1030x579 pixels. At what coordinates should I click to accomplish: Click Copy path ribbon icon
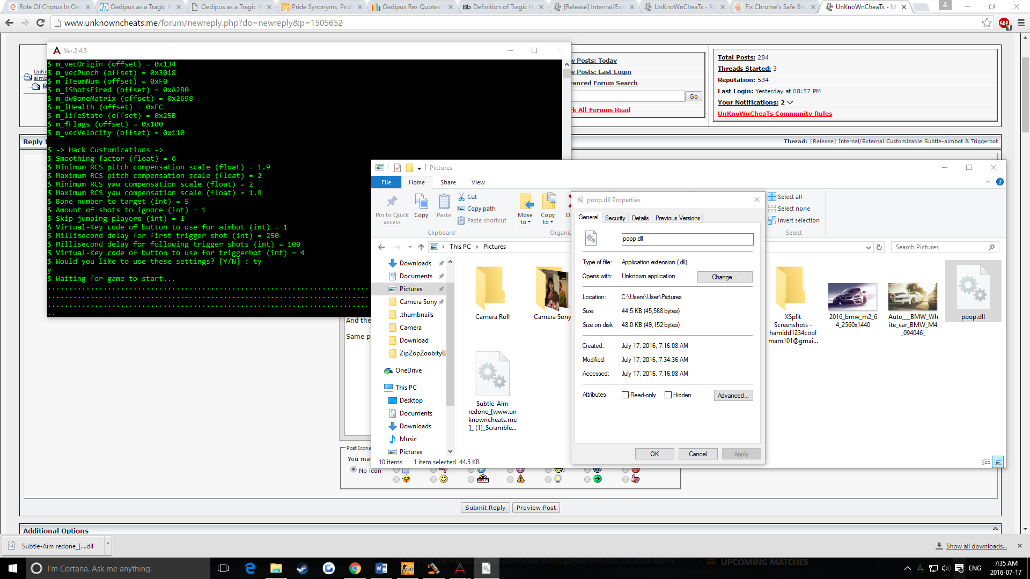[461, 209]
